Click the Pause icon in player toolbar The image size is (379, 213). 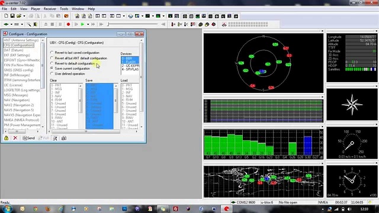(x=60, y=24)
